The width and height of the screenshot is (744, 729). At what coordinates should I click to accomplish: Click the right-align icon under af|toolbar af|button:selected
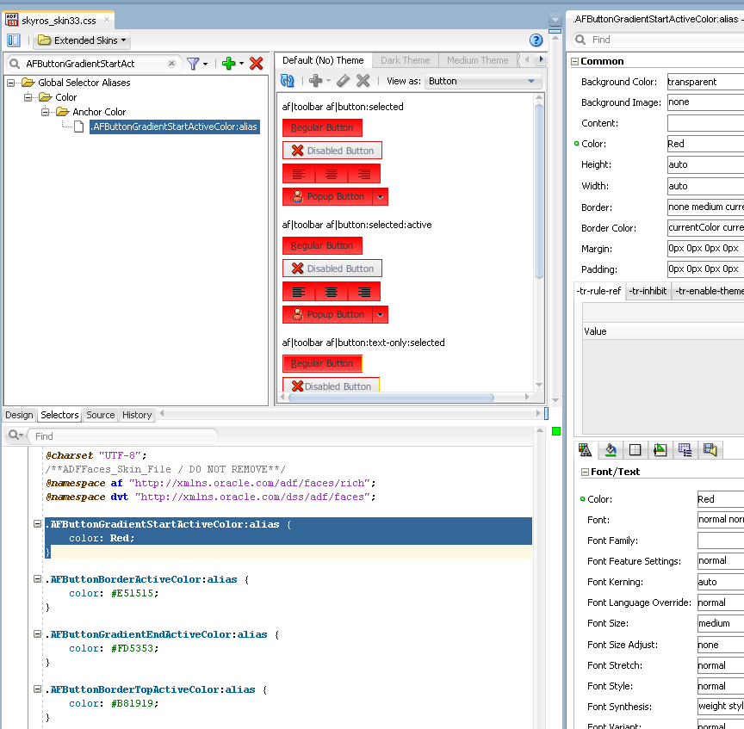click(364, 174)
